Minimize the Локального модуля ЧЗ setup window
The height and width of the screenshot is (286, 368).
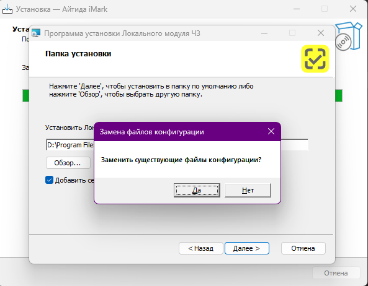coord(264,33)
